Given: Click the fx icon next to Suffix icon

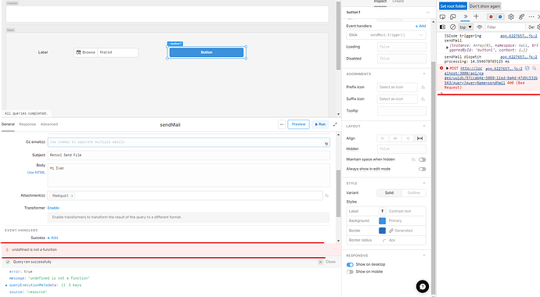Looking at the screenshot, I should point(423,99).
